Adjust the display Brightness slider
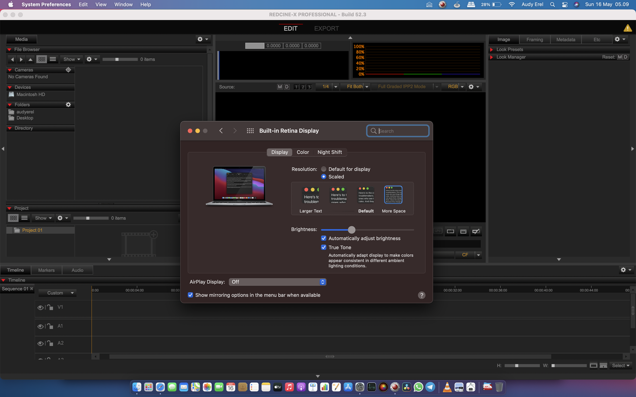 point(367,230)
